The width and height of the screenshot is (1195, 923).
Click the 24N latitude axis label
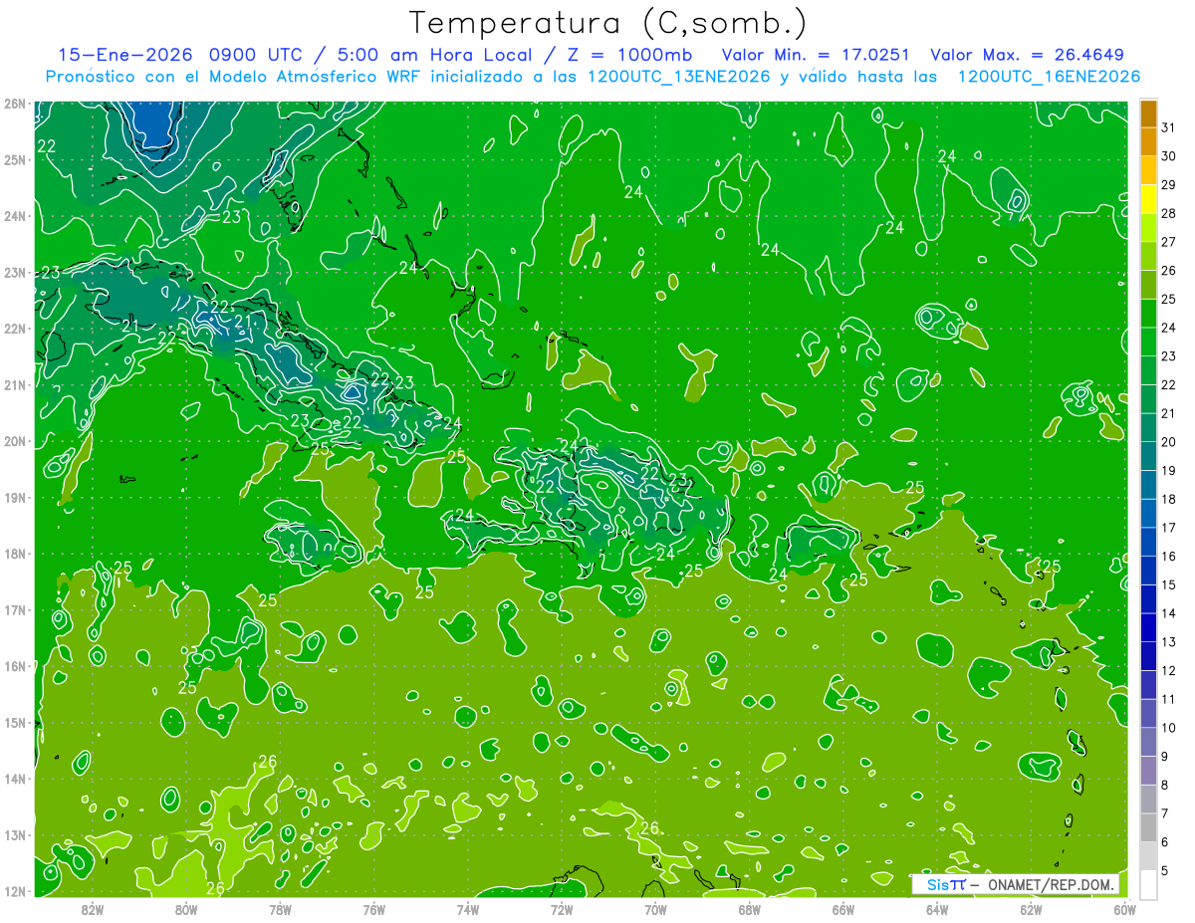pyautogui.click(x=15, y=216)
